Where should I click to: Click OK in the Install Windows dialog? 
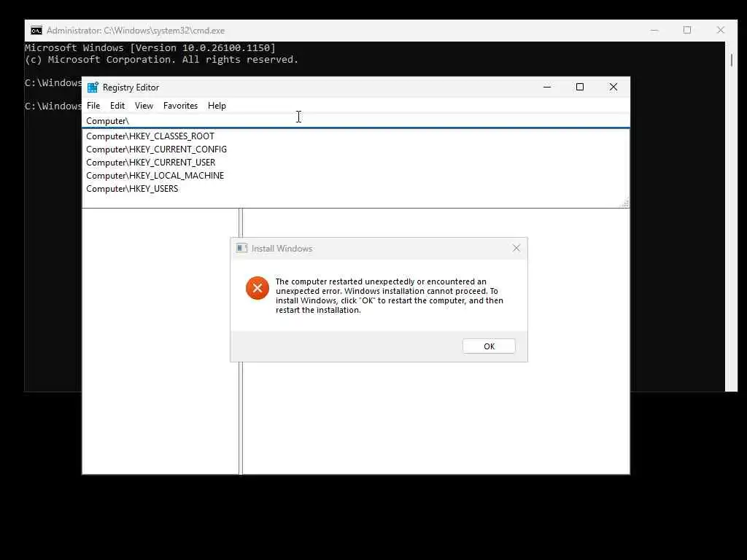point(489,346)
